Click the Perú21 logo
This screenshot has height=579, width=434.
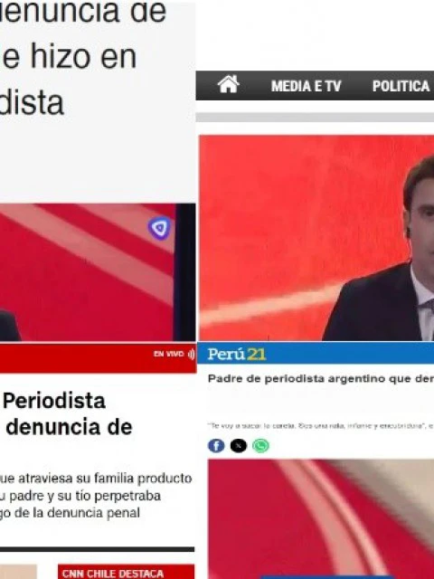(x=237, y=354)
